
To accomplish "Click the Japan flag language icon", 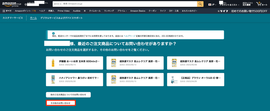I will pos(210,5).
